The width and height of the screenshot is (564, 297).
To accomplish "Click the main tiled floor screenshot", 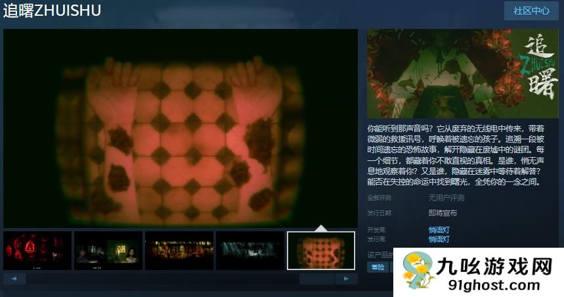I will tap(181, 128).
